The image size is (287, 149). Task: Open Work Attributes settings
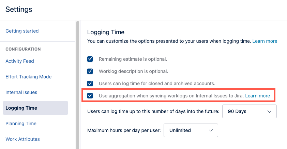point(23,139)
